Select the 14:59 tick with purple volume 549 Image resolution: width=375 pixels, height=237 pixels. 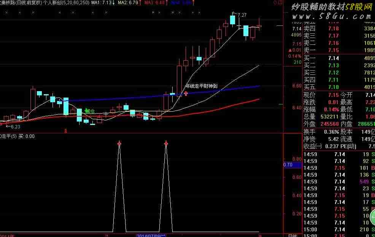339,182
